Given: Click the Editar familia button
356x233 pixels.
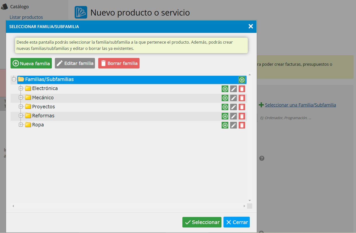Looking at the screenshot, I should click(75, 63).
